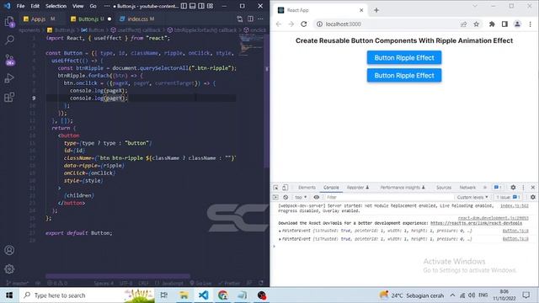The width and height of the screenshot is (539, 303).
Task: Show hidden system tray icons
Action: coord(453,295)
